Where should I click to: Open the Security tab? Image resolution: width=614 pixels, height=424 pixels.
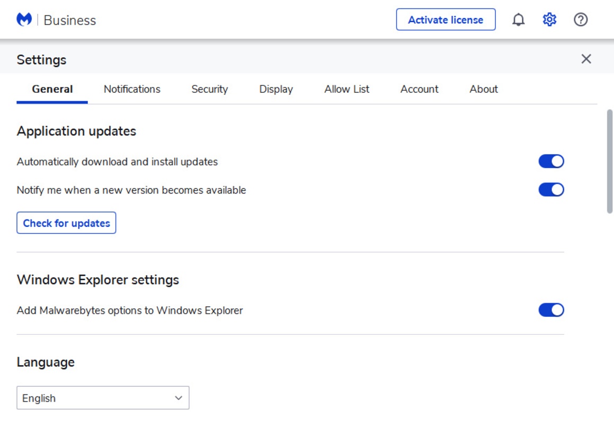[x=209, y=89]
